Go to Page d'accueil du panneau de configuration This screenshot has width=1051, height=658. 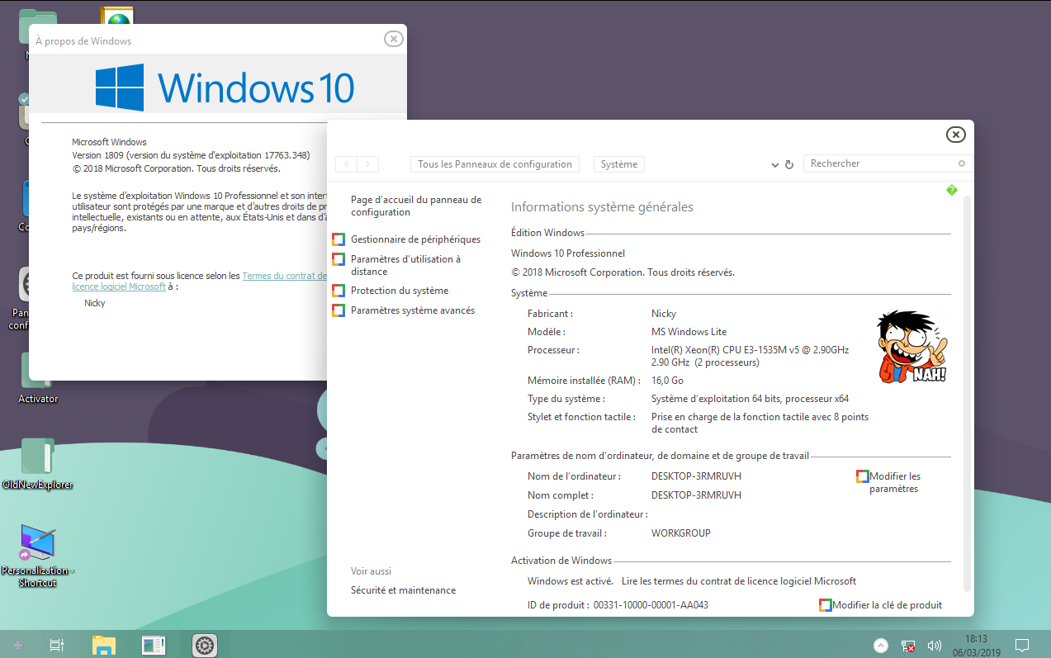click(416, 206)
